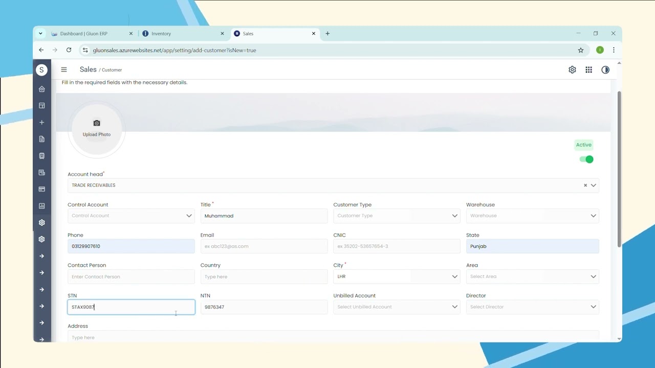The height and width of the screenshot is (368, 655).
Task: Reload the browser page
Action: 69,50
